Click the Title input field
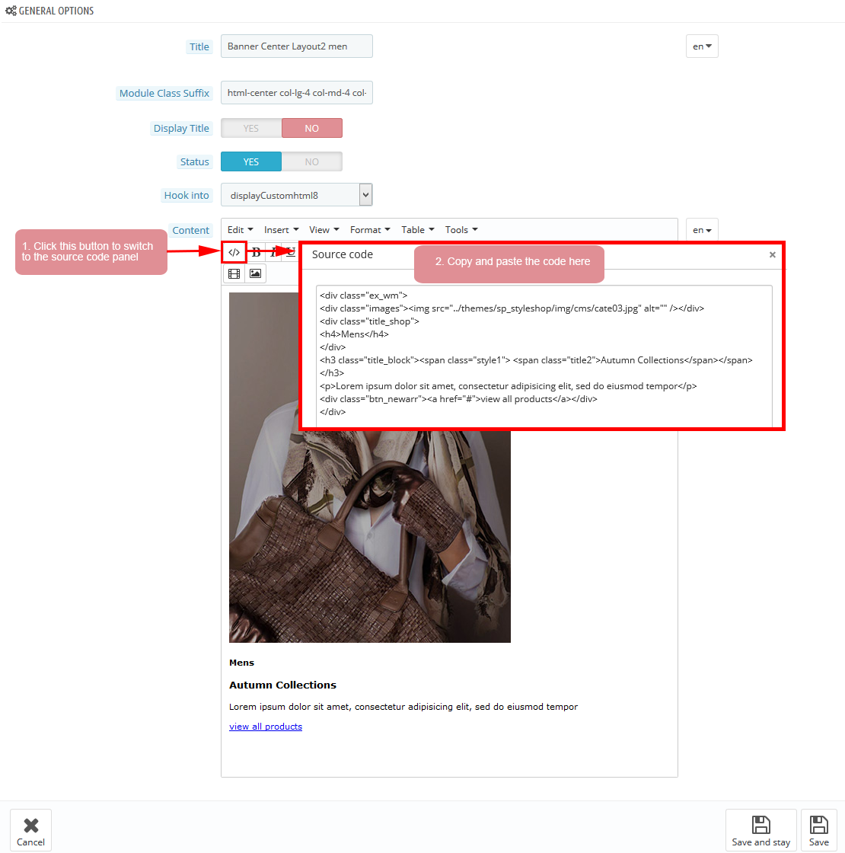Viewport: 845px width, 853px height. (296, 46)
